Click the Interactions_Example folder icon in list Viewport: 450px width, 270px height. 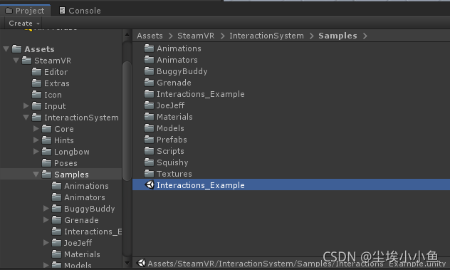tap(149, 93)
